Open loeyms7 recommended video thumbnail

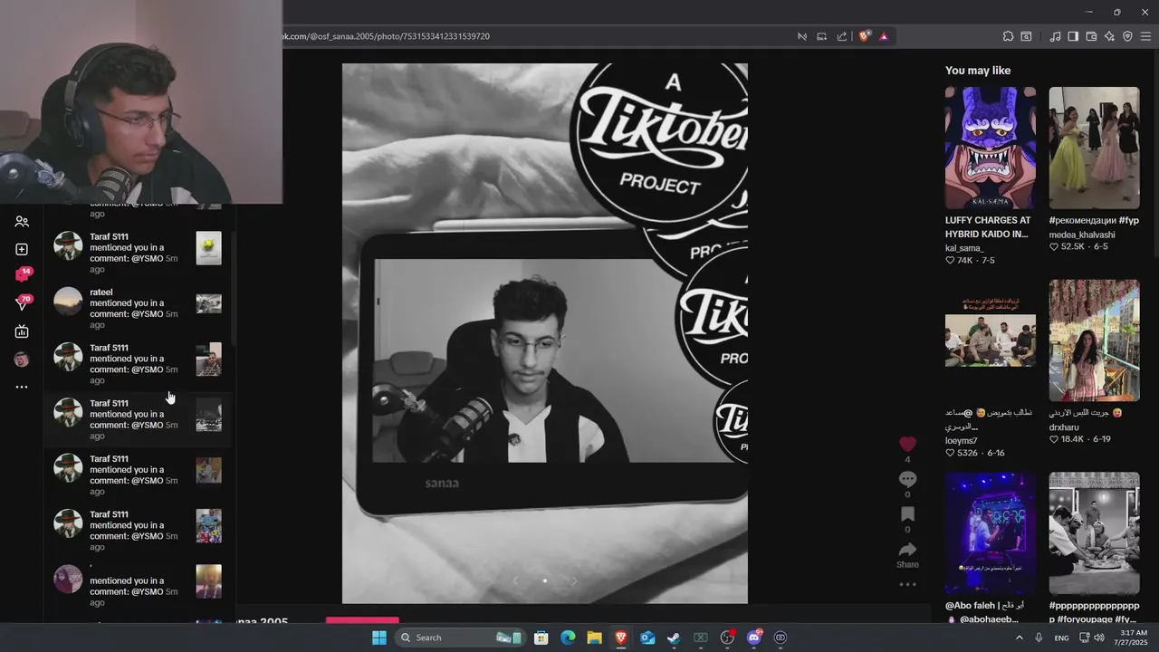pos(991,340)
